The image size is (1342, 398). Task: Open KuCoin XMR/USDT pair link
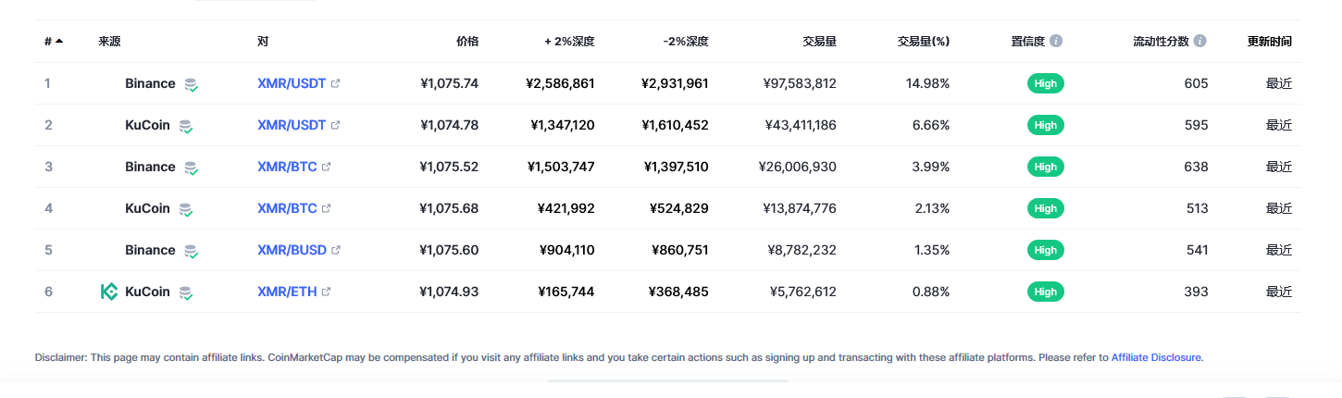point(292,125)
